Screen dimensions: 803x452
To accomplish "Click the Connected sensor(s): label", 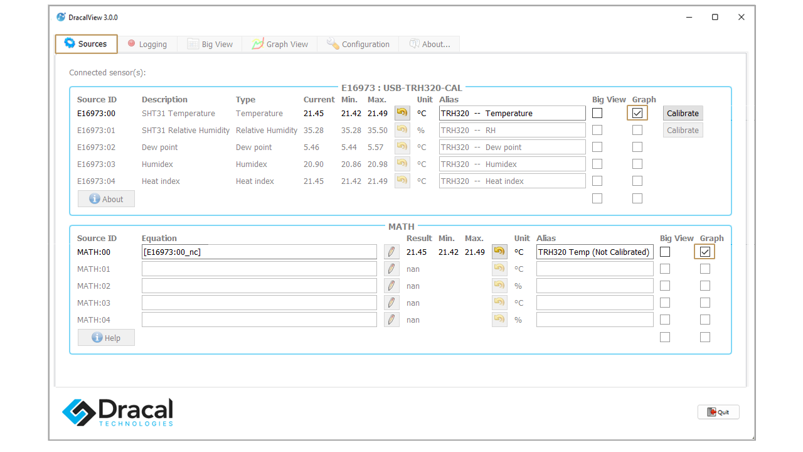I will coord(107,73).
